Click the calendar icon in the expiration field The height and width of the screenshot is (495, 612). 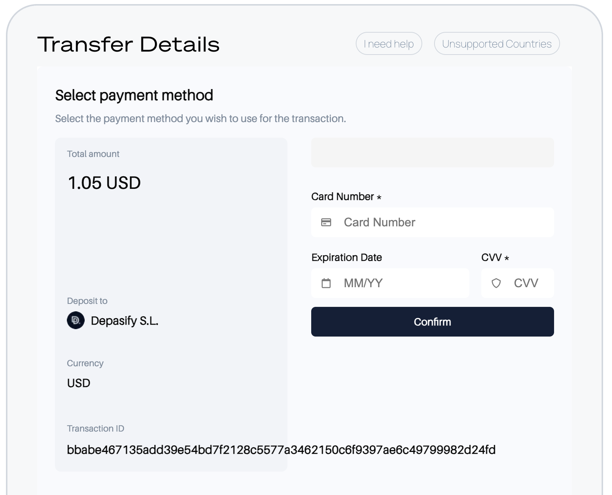326,283
